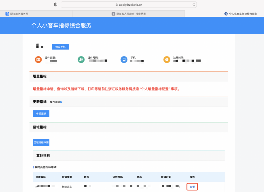Click the 个人小客车指标综合服务 page header title
The width and height of the screenshot is (264, 192).
(x=61, y=25)
